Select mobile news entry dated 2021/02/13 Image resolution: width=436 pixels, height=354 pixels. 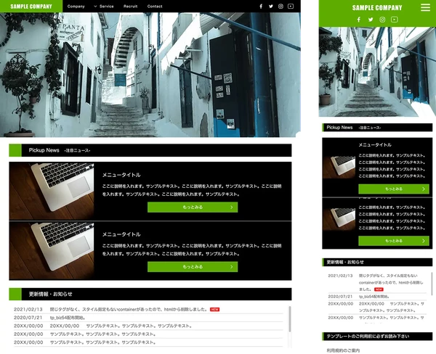point(376,282)
